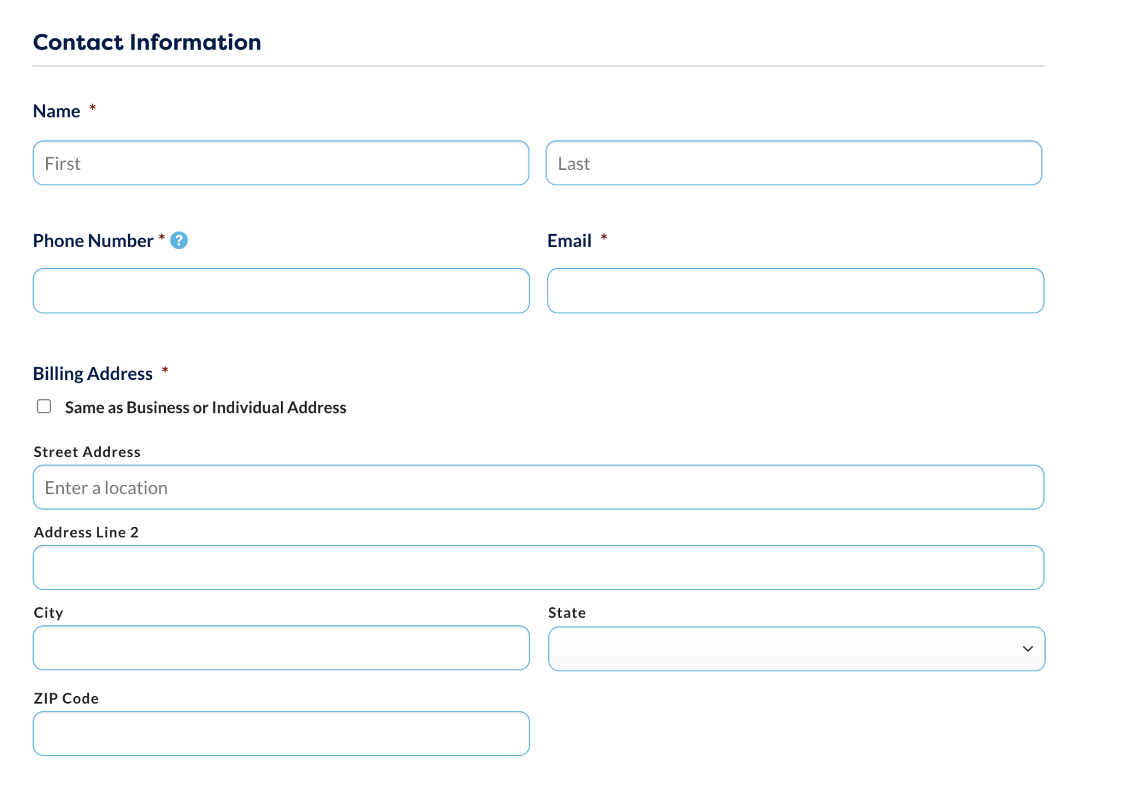The width and height of the screenshot is (1133, 807).
Task: Click the Billing Address label
Action: [x=92, y=373]
